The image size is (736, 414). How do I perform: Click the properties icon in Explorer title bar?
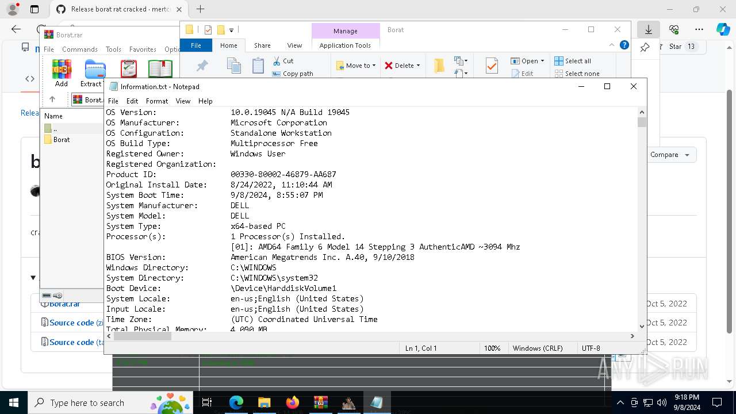208,30
